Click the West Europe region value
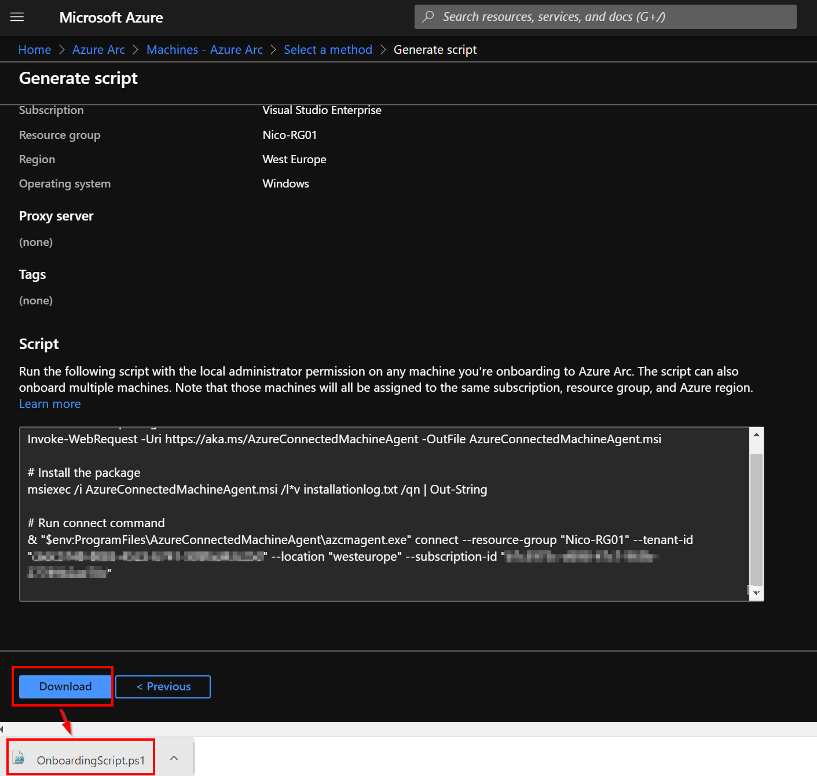Viewport: 817px width, 776px height. [294, 159]
